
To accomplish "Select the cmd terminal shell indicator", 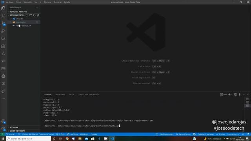I will (223, 94).
